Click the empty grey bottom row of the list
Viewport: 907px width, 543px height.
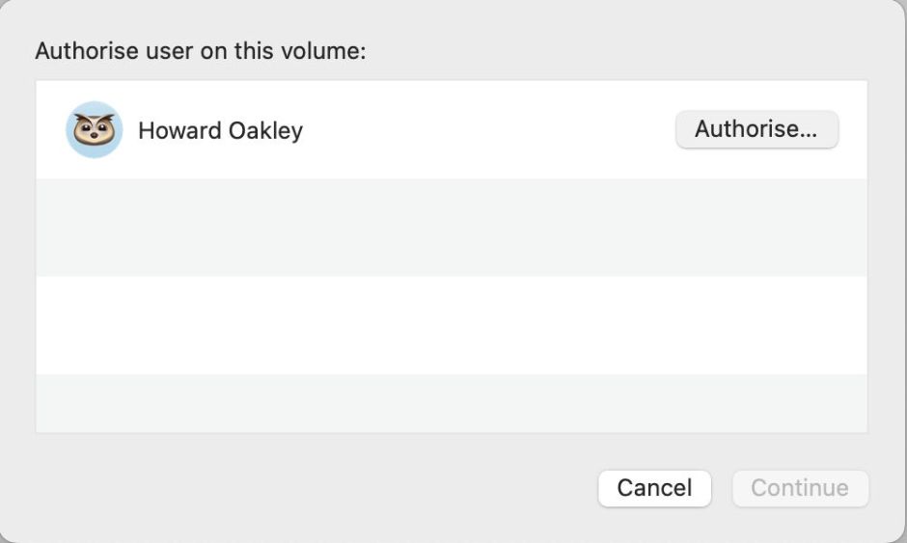pyautogui.click(x=451, y=403)
